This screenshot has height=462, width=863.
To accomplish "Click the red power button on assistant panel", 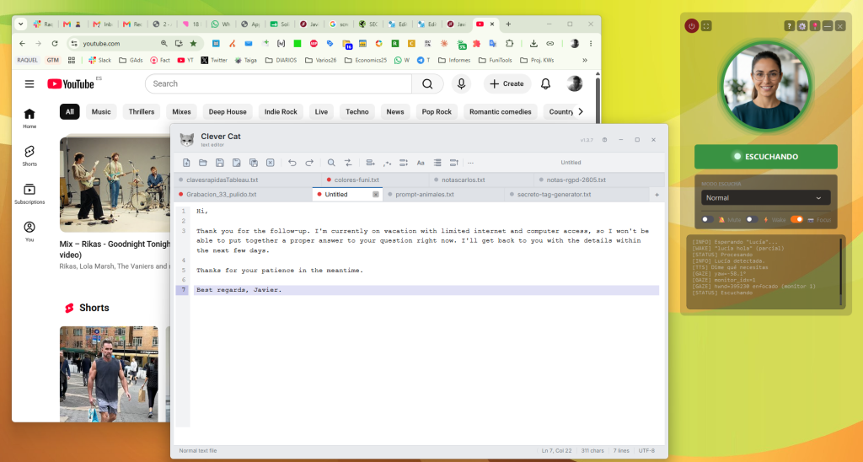I will click(x=692, y=26).
